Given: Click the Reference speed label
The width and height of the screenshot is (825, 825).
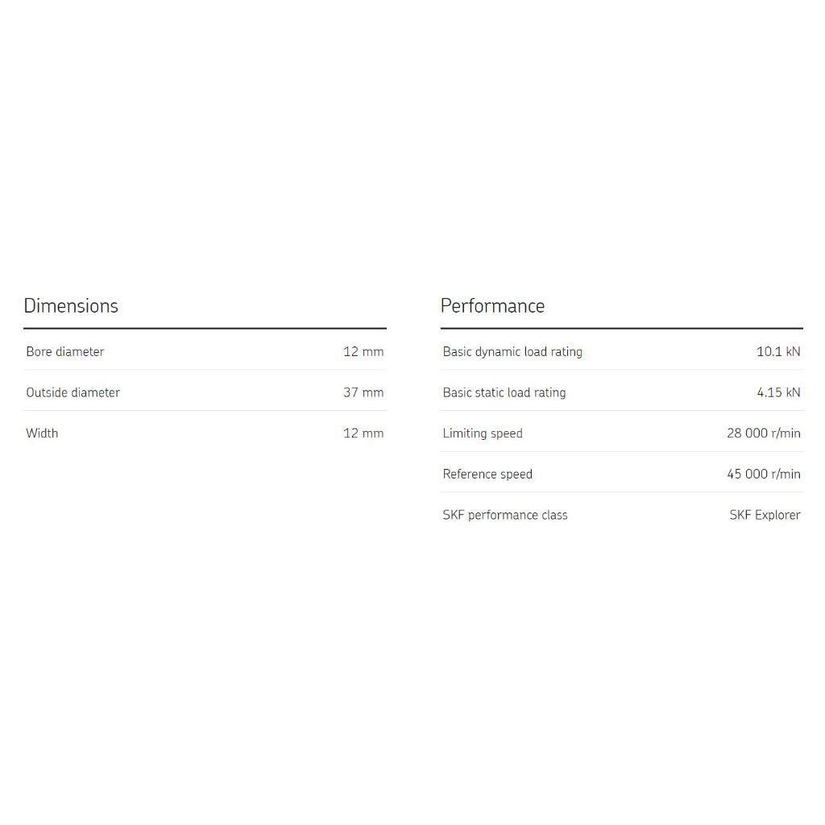Looking at the screenshot, I should [x=487, y=475].
